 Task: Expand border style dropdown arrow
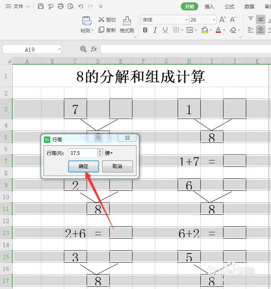[182, 30]
